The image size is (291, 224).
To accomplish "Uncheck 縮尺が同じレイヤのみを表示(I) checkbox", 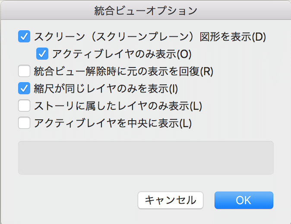I will point(24,89).
